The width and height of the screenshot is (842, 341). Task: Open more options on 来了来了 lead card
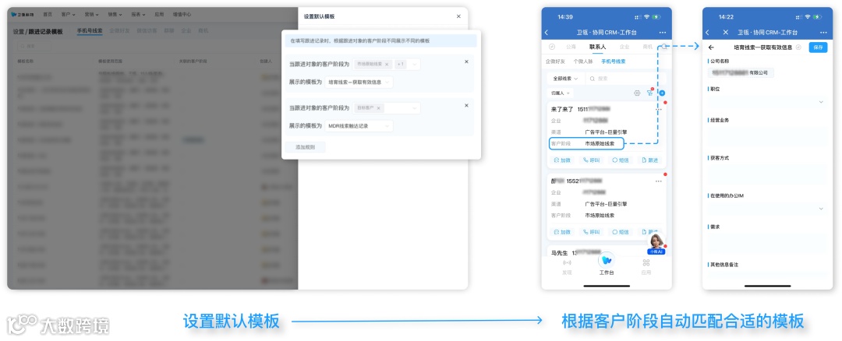[659, 109]
